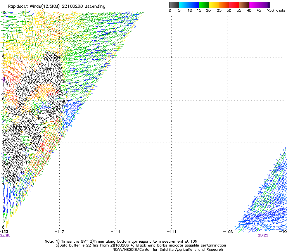Click the purple 22:00 time label
287x252 pixels.
pyautogui.click(x=5, y=235)
